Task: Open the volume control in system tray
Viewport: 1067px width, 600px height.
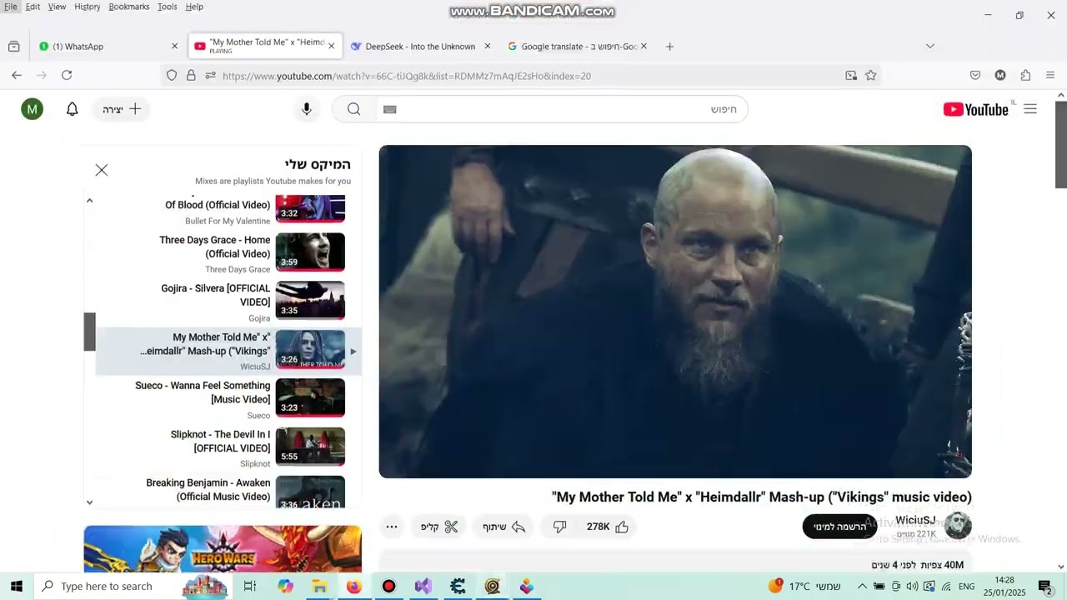Action: point(912,586)
